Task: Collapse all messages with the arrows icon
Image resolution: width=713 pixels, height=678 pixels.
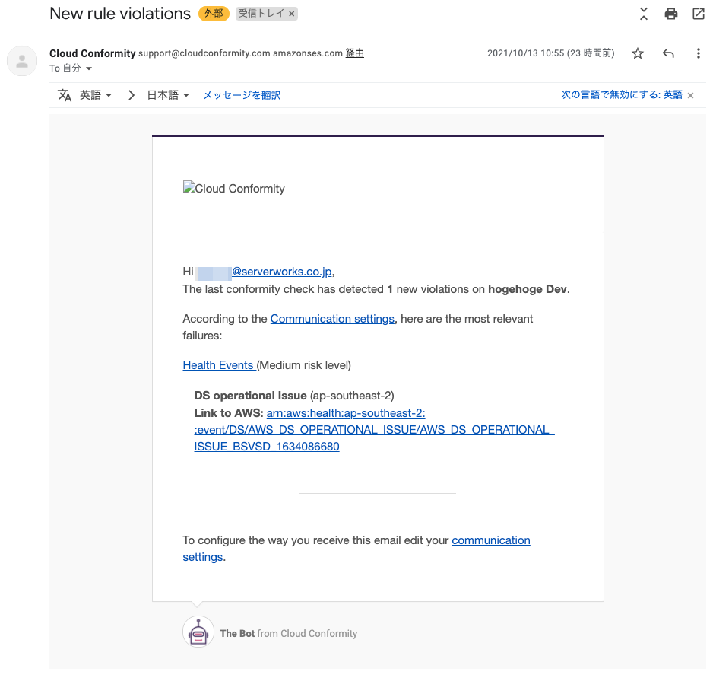Action: coord(643,14)
